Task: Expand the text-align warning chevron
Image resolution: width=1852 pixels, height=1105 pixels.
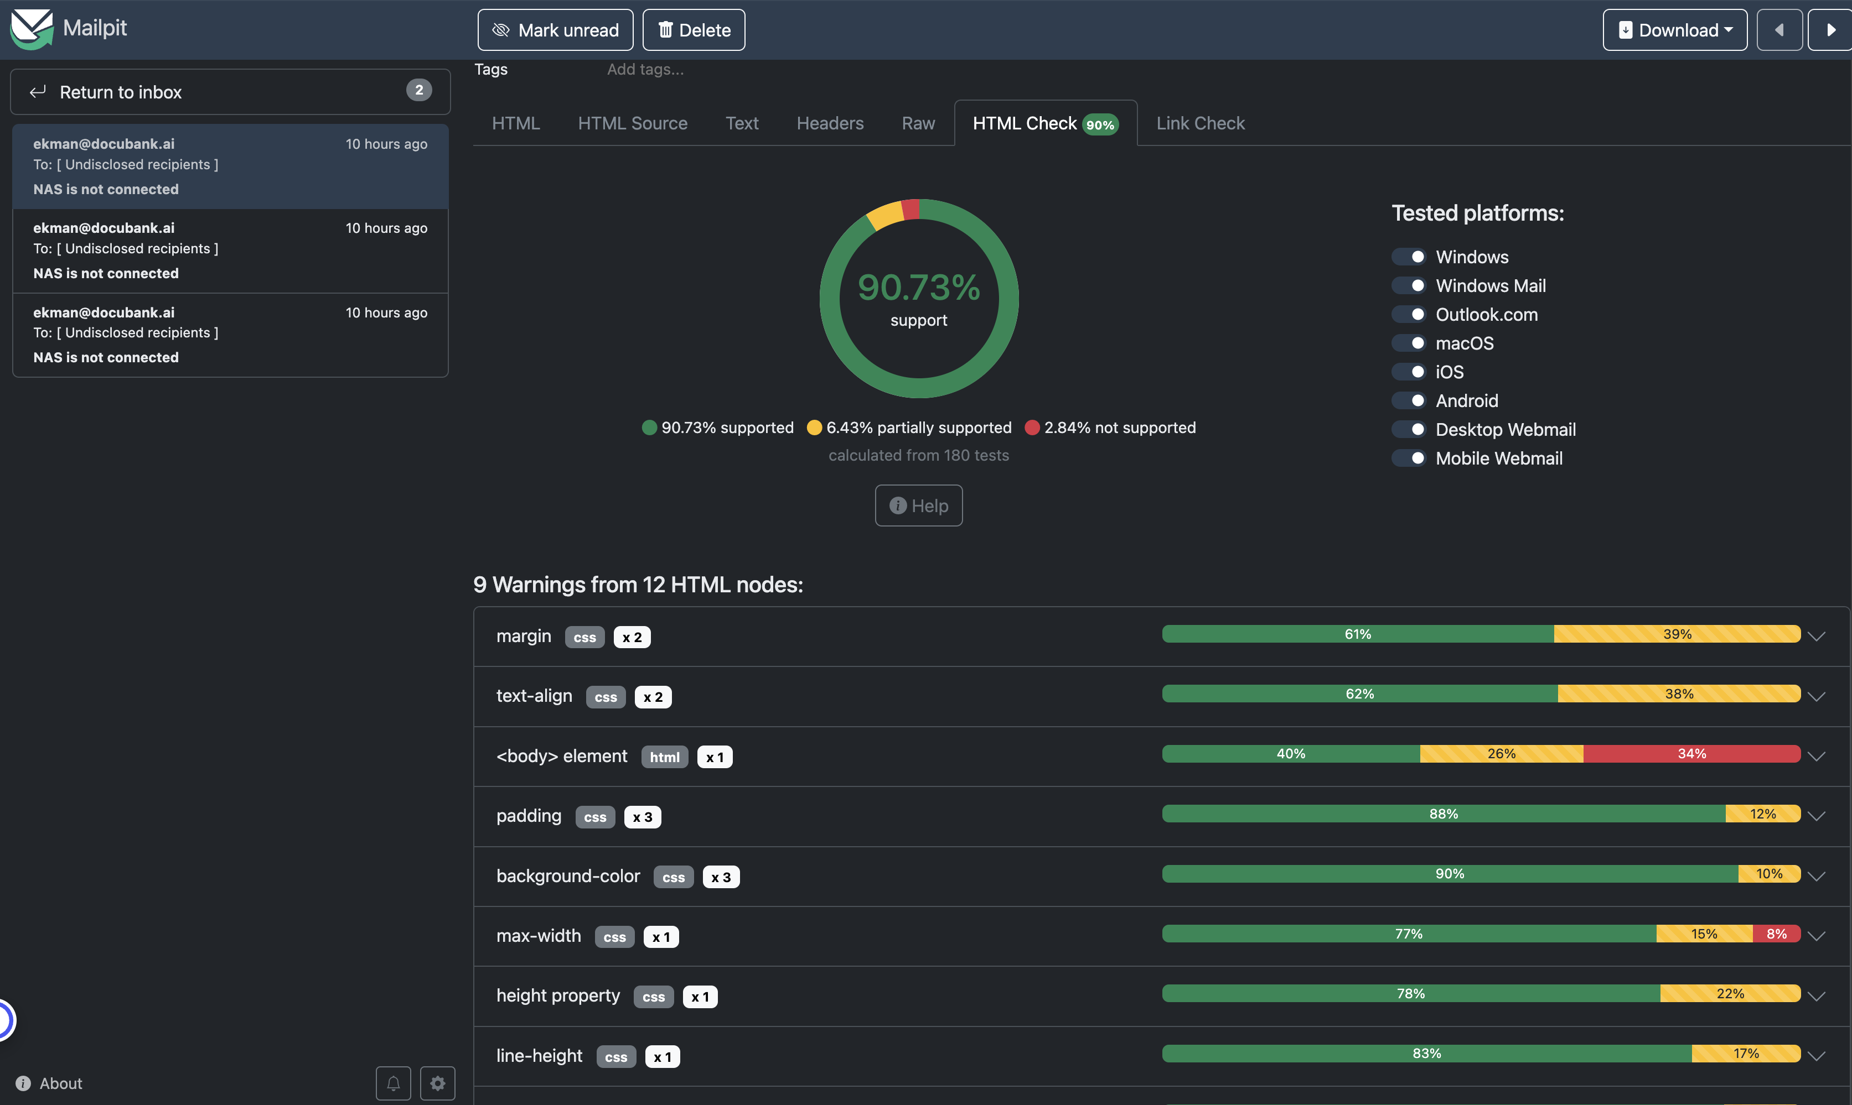Action: pyautogui.click(x=1816, y=697)
